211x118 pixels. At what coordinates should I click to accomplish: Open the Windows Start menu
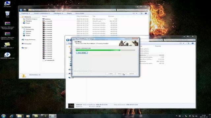pyautogui.click(x=3, y=116)
